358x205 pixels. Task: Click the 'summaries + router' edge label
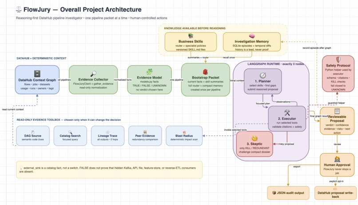point(198,58)
